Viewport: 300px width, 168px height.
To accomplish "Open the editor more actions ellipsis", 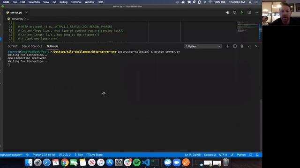I will click(x=256, y=13).
